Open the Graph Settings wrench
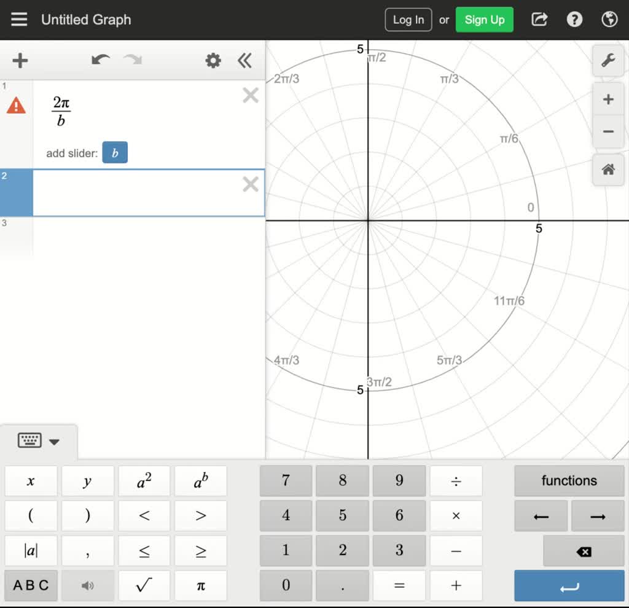This screenshot has height=608, width=629. pos(608,60)
